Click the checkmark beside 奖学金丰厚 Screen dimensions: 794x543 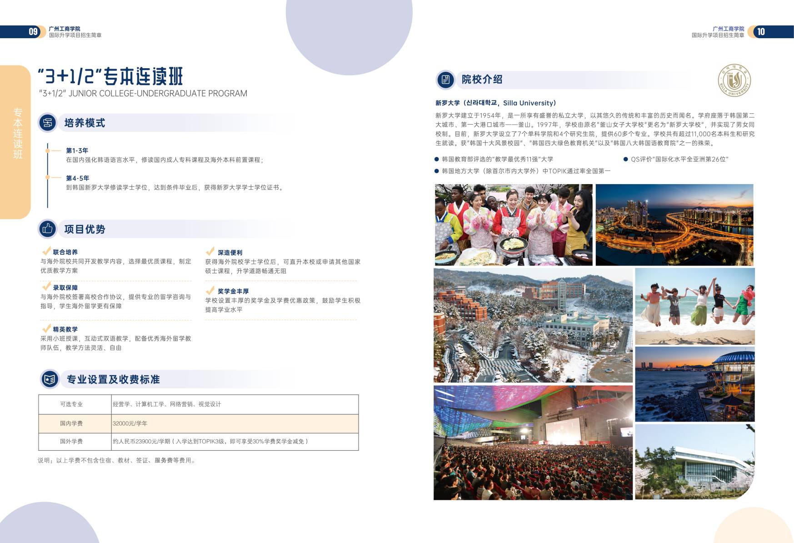(x=210, y=290)
